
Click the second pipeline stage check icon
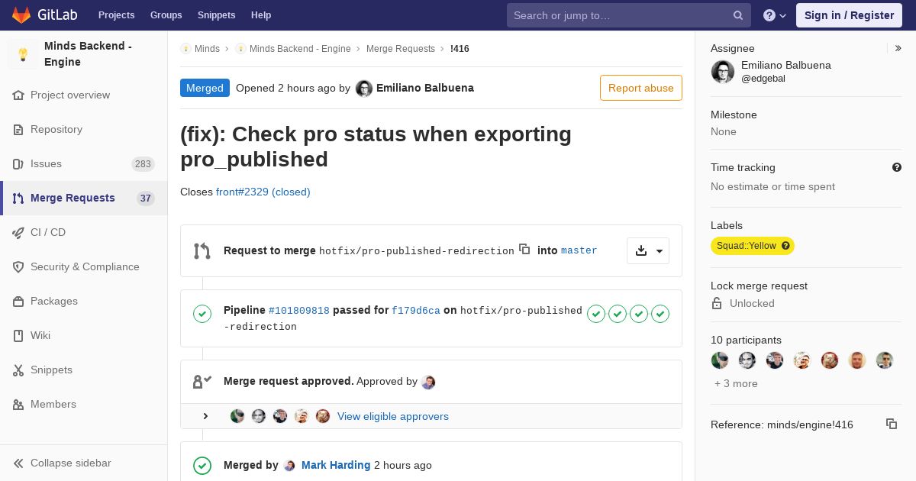coord(618,314)
